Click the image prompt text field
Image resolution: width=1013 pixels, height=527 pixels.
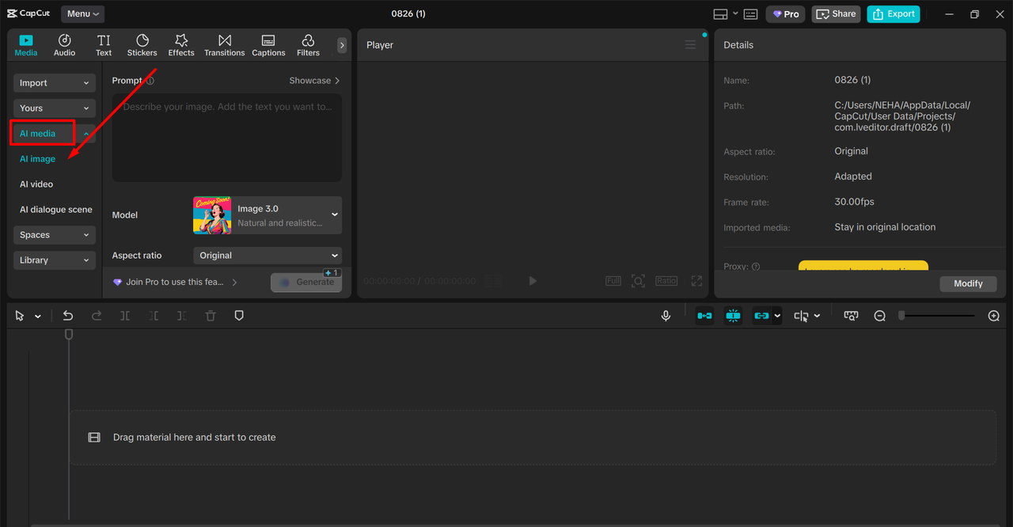(x=226, y=138)
